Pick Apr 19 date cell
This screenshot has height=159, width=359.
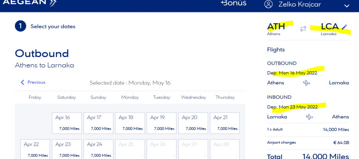tap(162, 123)
